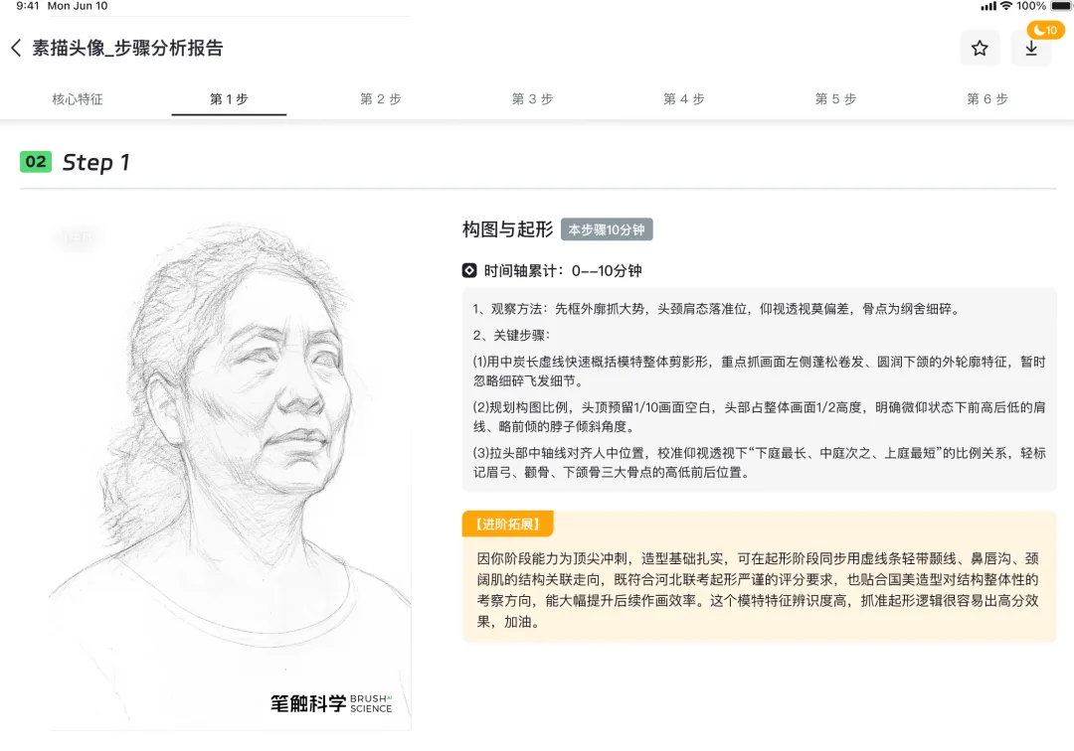Tap the 【进阶拓展】 orange label
Image resolution: width=1074 pixels, height=751 pixels.
coord(507,524)
